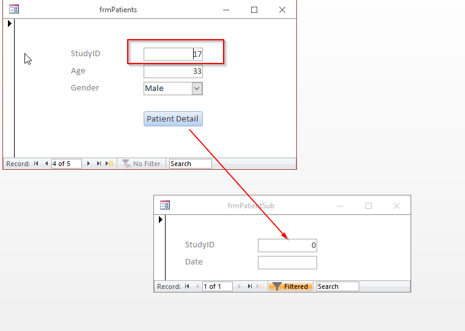The width and height of the screenshot is (465, 331).
Task: Focus the Age field showing 33
Action: (x=173, y=71)
